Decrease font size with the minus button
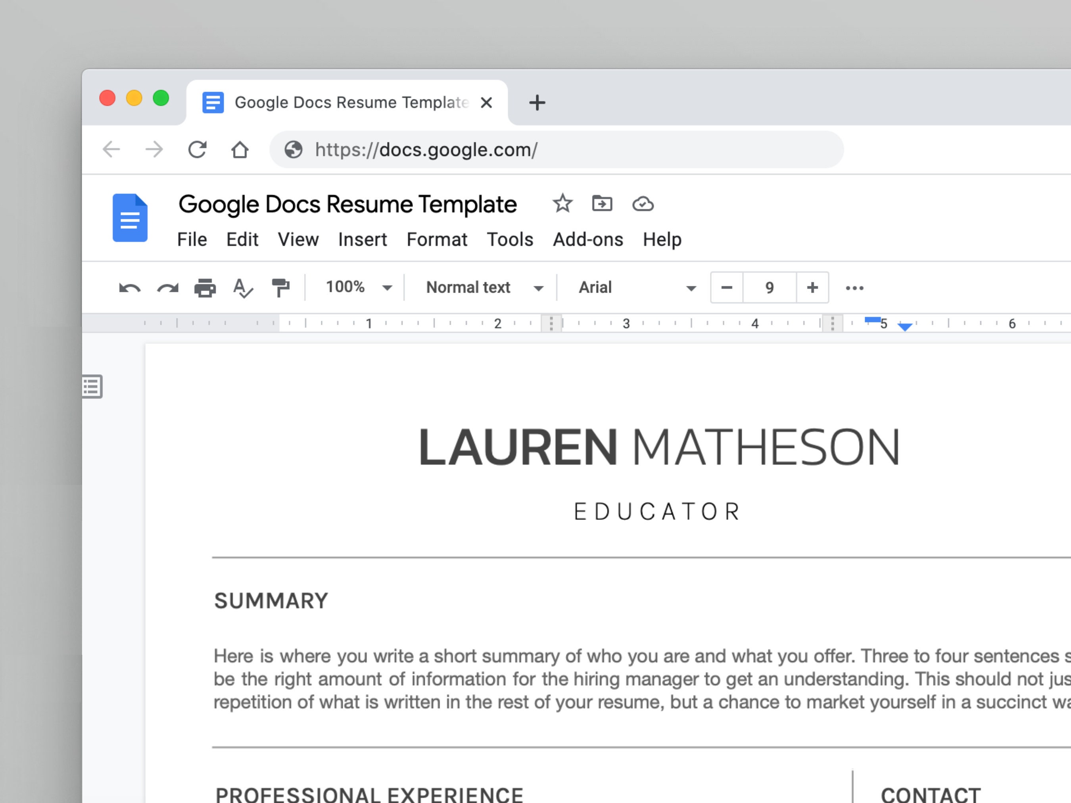1071x803 pixels. (x=726, y=287)
